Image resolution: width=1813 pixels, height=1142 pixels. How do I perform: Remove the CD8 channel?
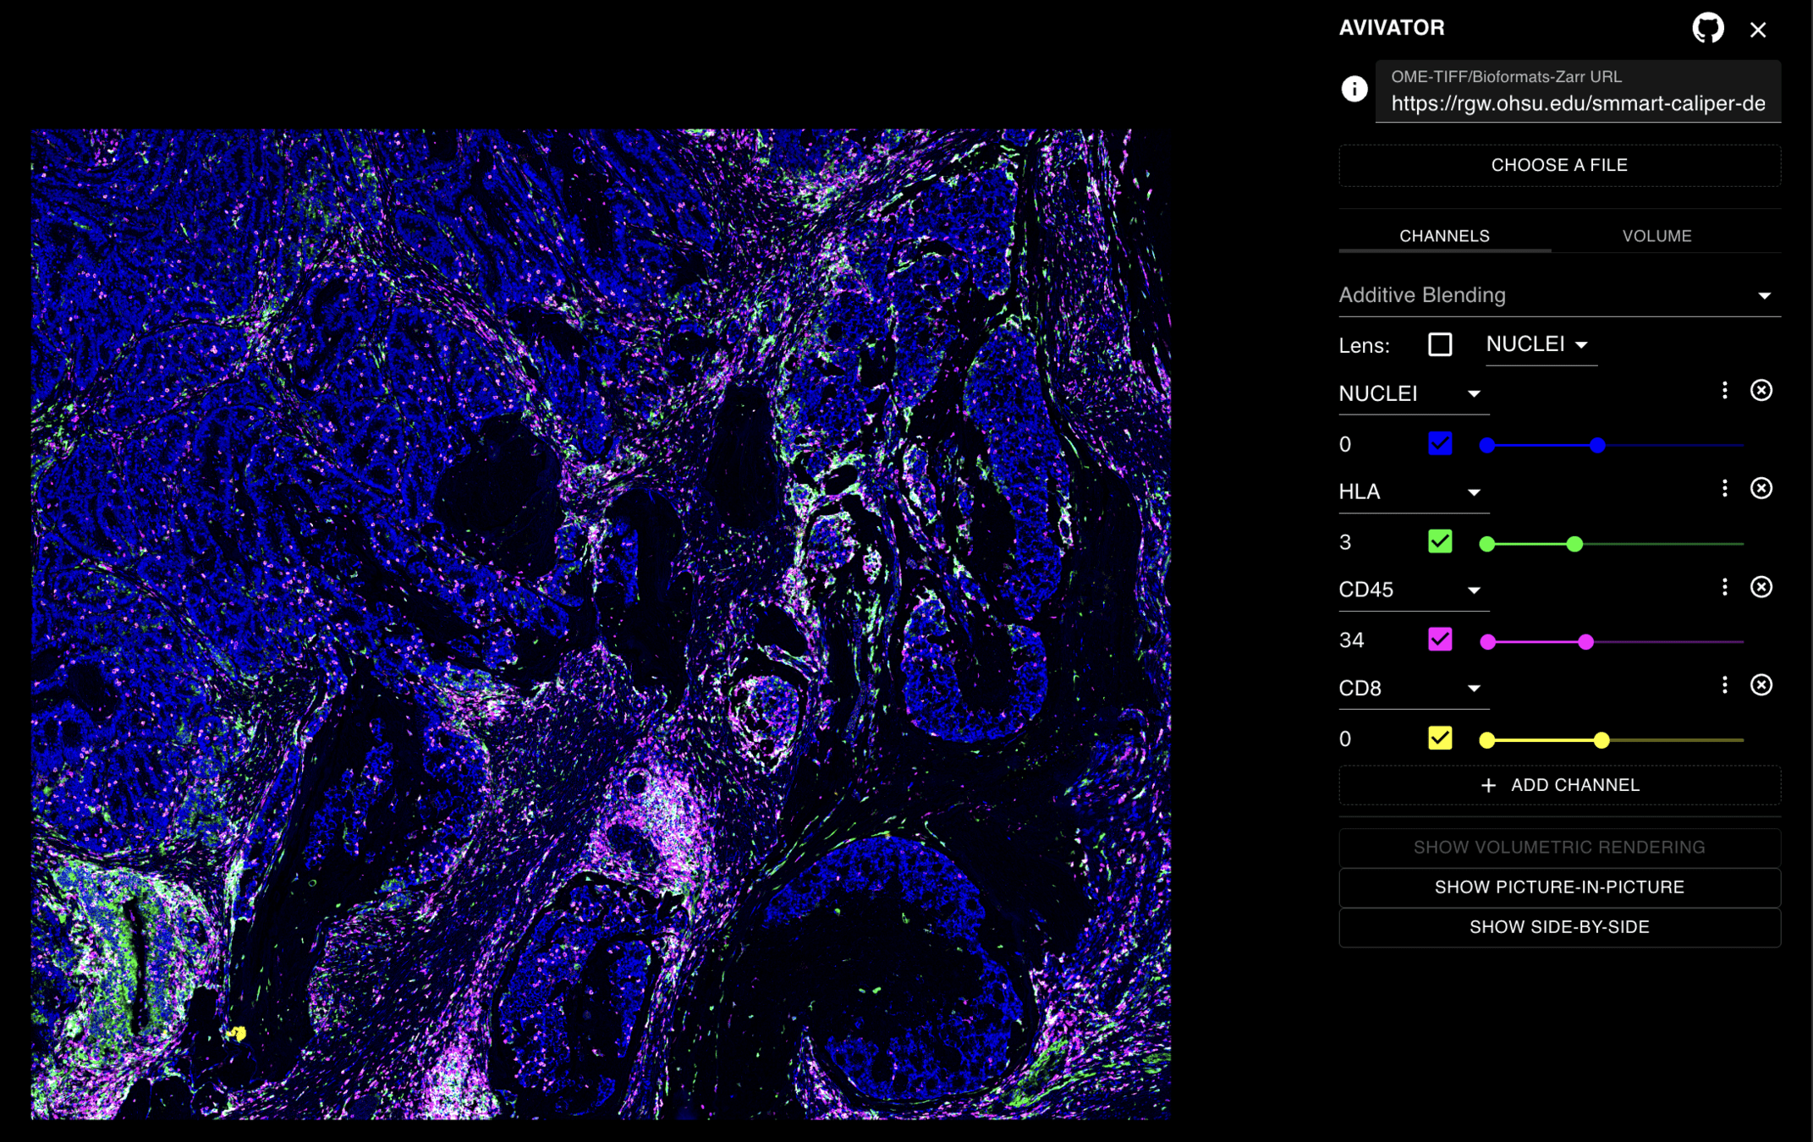coord(1761,685)
